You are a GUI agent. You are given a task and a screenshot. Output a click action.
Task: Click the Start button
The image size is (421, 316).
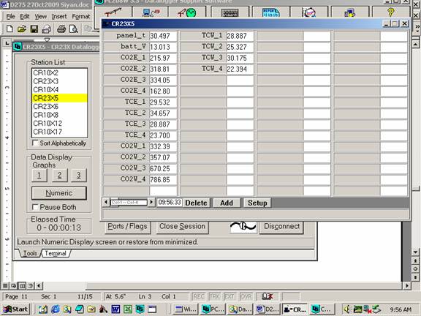15,309
